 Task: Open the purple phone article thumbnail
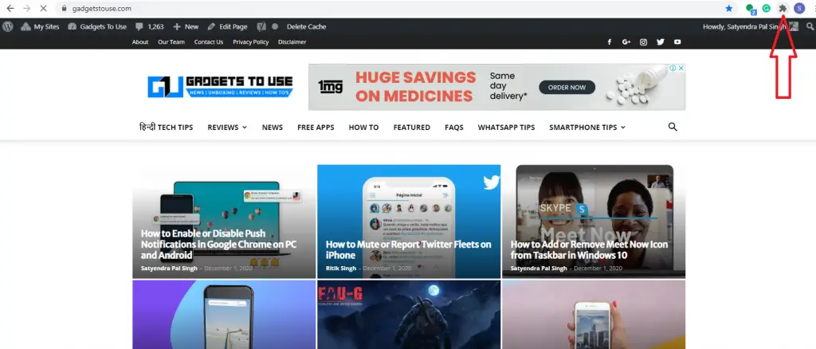pos(224,315)
